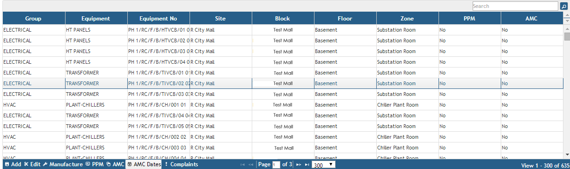This screenshot has height=169, width=570.
Task: Go to the next page arrow
Action: click(299, 165)
